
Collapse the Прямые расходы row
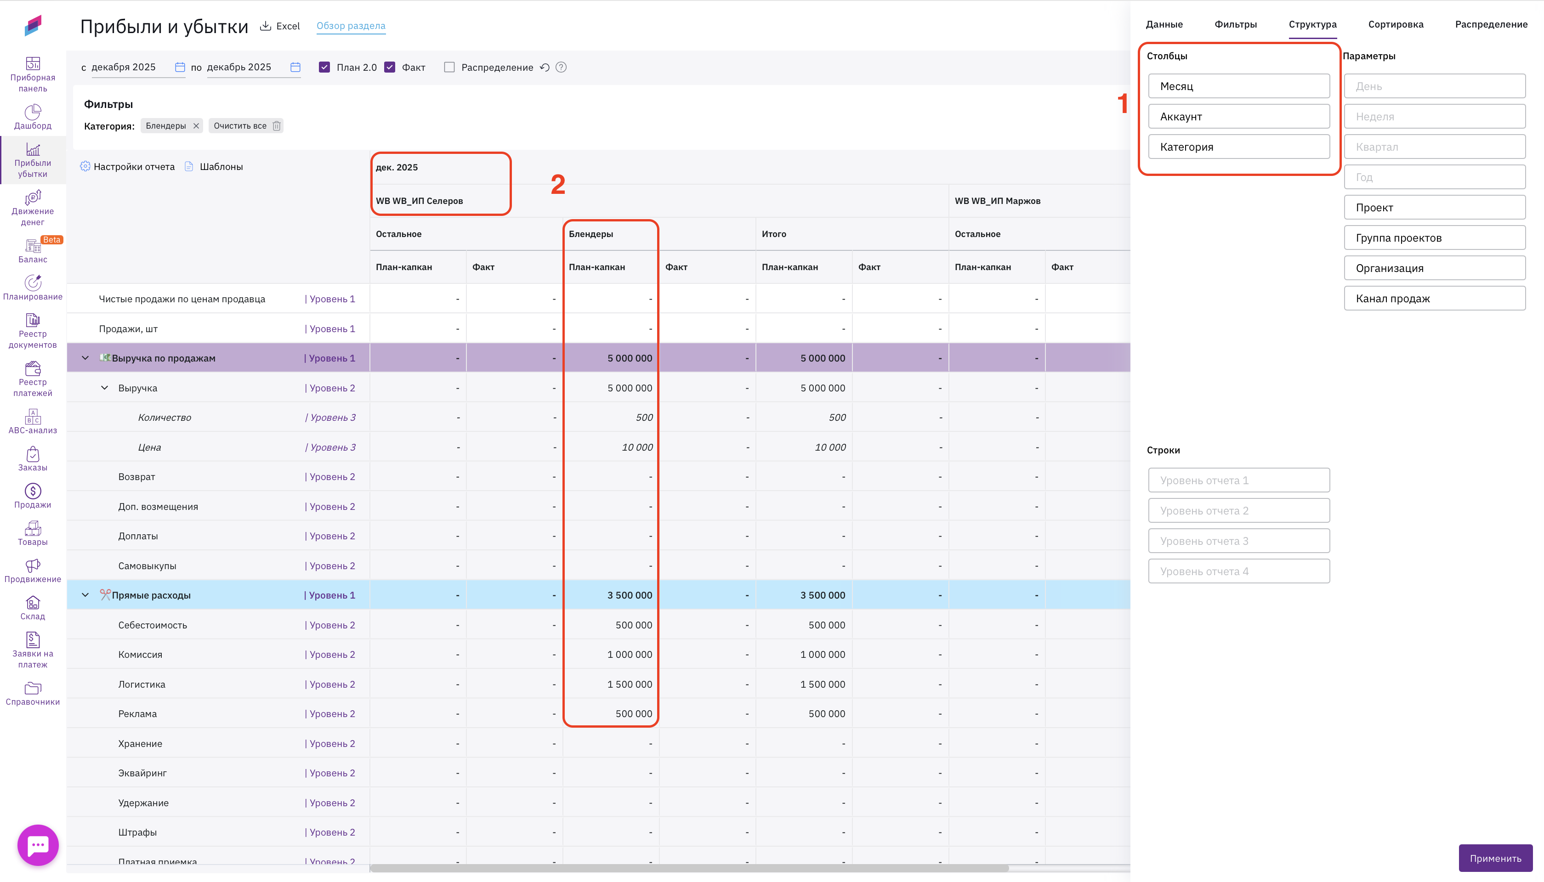pos(85,595)
